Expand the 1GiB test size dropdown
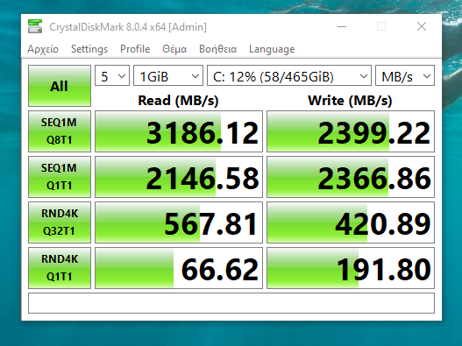Image resolution: width=462 pixels, height=346 pixels. [x=168, y=75]
